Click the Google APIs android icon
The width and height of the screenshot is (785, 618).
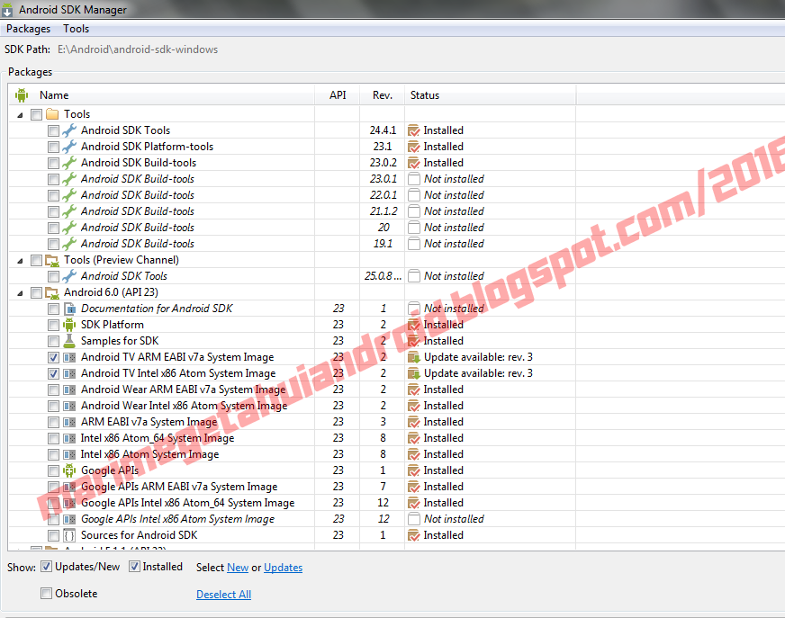69,470
